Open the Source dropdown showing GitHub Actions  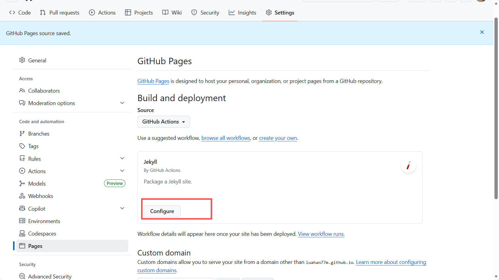click(x=164, y=122)
